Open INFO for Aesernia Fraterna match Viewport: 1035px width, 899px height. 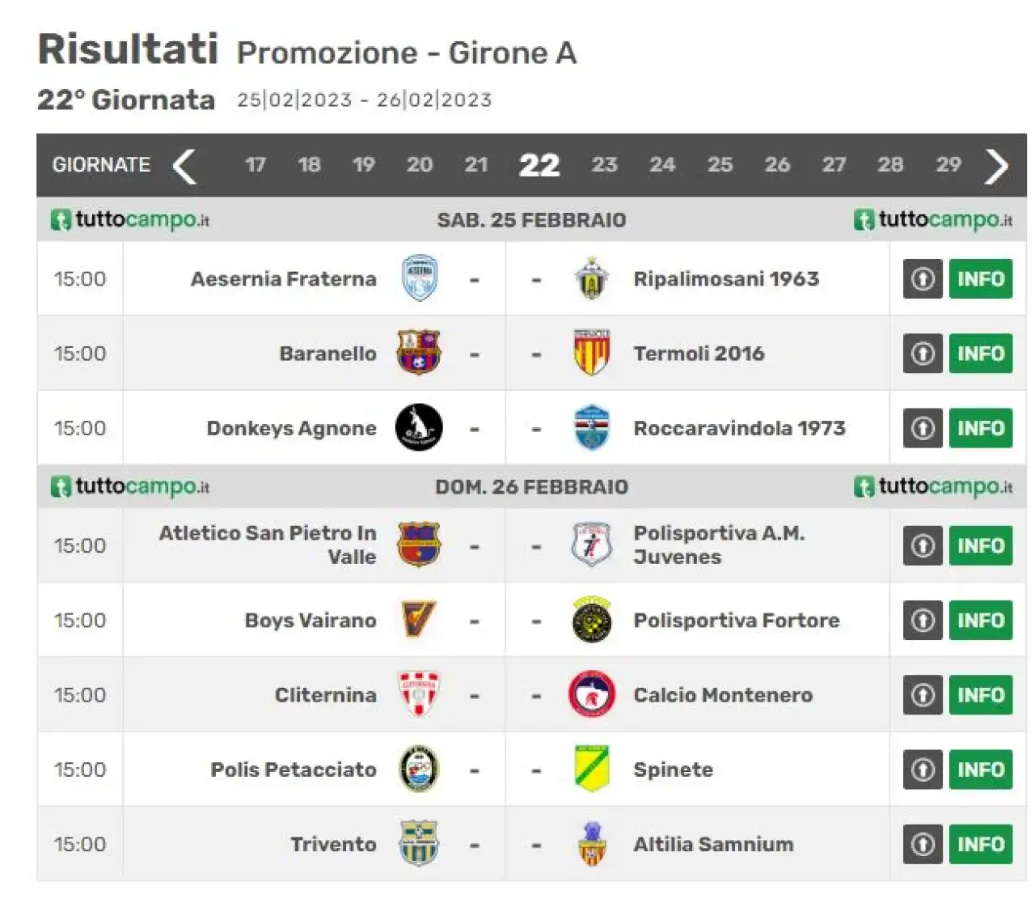[980, 279]
